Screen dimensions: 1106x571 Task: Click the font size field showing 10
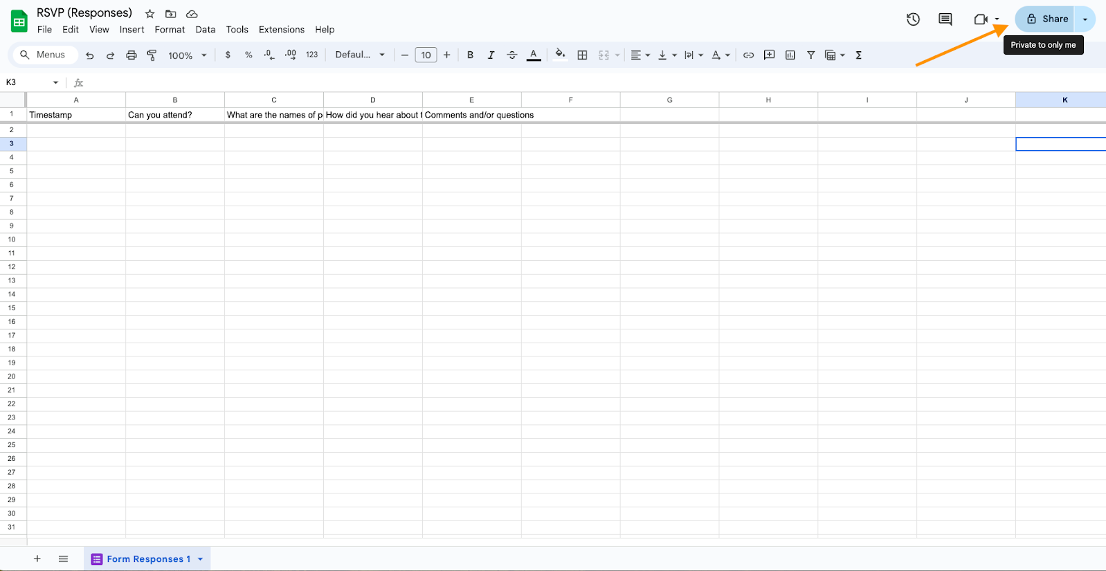pos(426,55)
